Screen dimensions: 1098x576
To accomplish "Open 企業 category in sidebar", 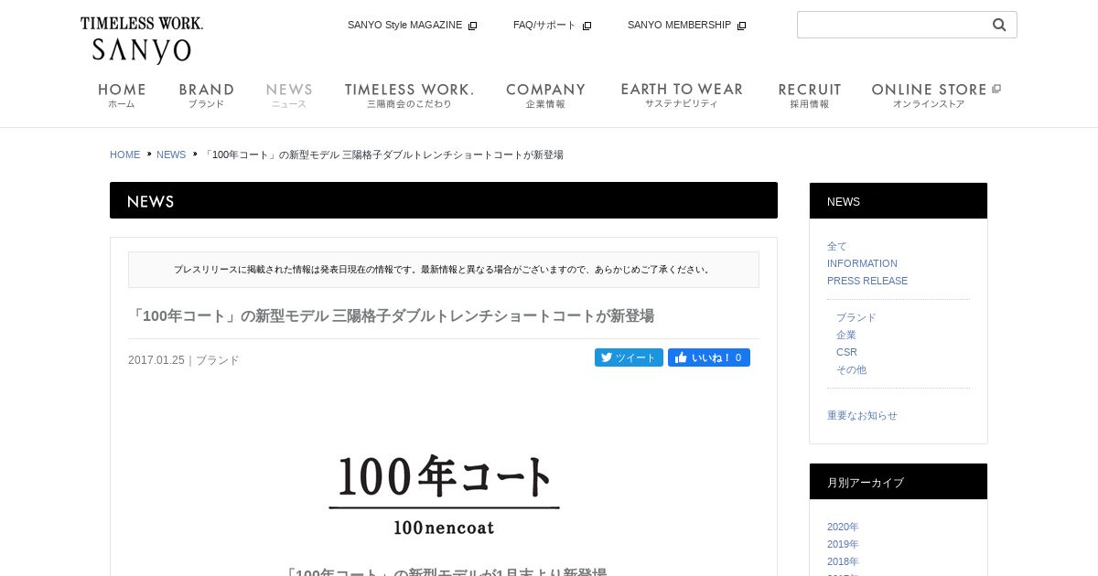I will point(846,335).
